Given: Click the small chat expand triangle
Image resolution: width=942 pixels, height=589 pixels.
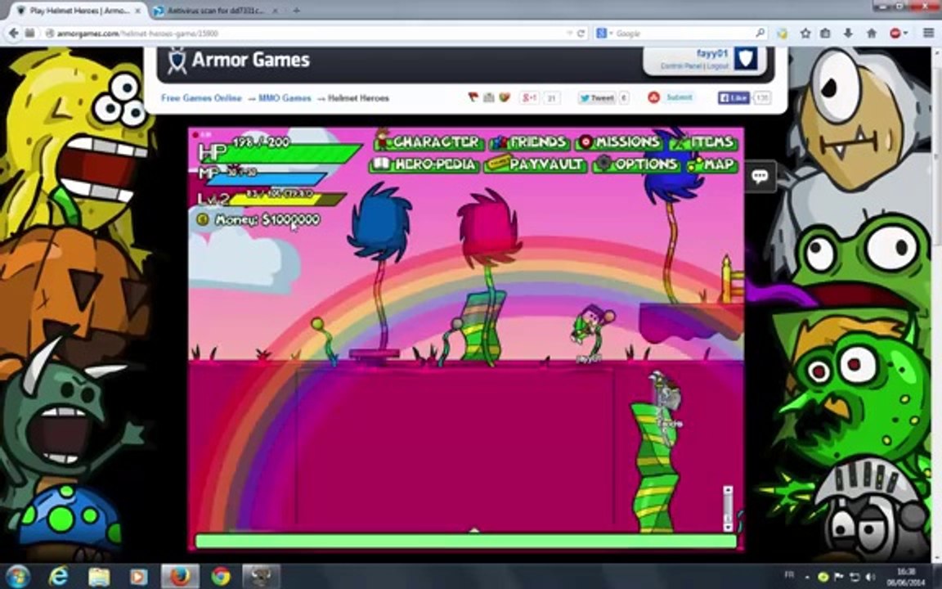Looking at the screenshot, I should pyautogui.click(x=474, y=530).
